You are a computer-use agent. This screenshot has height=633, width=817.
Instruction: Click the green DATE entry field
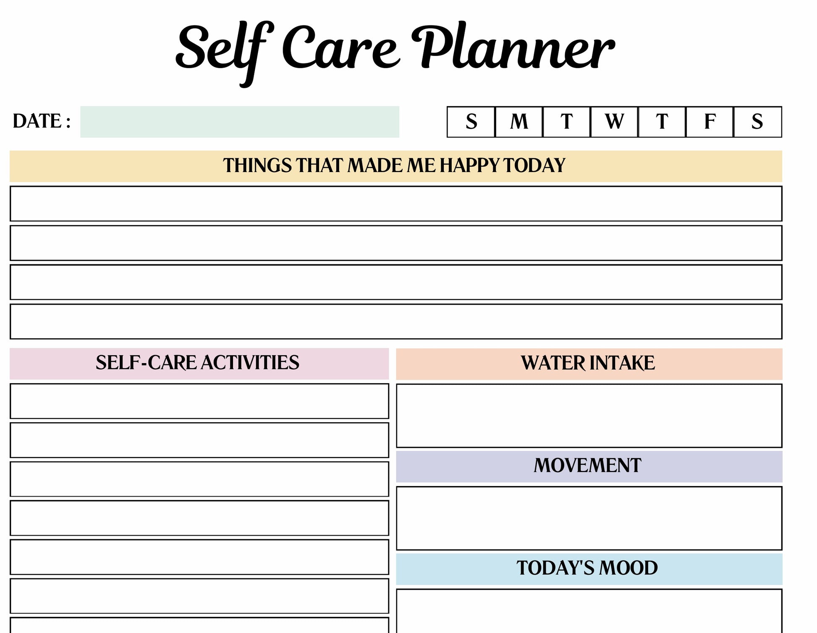pos(239,122)
